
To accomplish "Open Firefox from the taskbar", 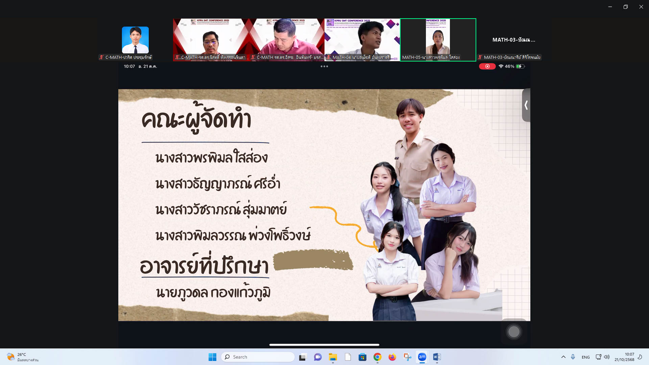I will [x=392, y=357].
